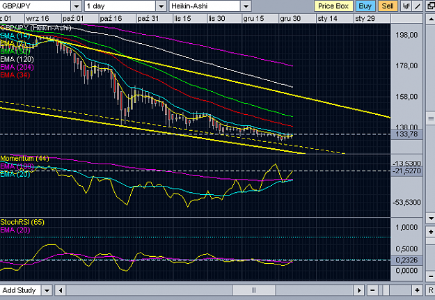
Task: Click the 1 day timeframe field
Action: [120, 6]
